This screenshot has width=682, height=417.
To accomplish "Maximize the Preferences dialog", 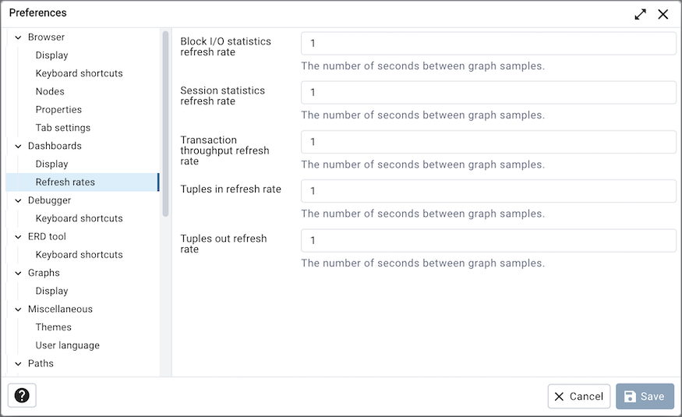I will coord(640,14).
